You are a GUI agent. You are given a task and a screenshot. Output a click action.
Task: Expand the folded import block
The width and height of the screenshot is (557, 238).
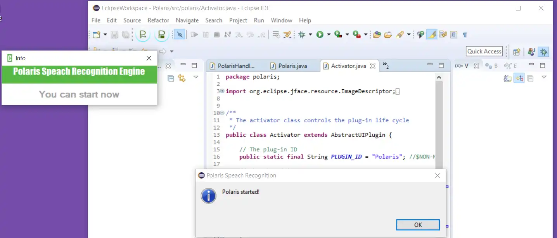pos(222,91)
